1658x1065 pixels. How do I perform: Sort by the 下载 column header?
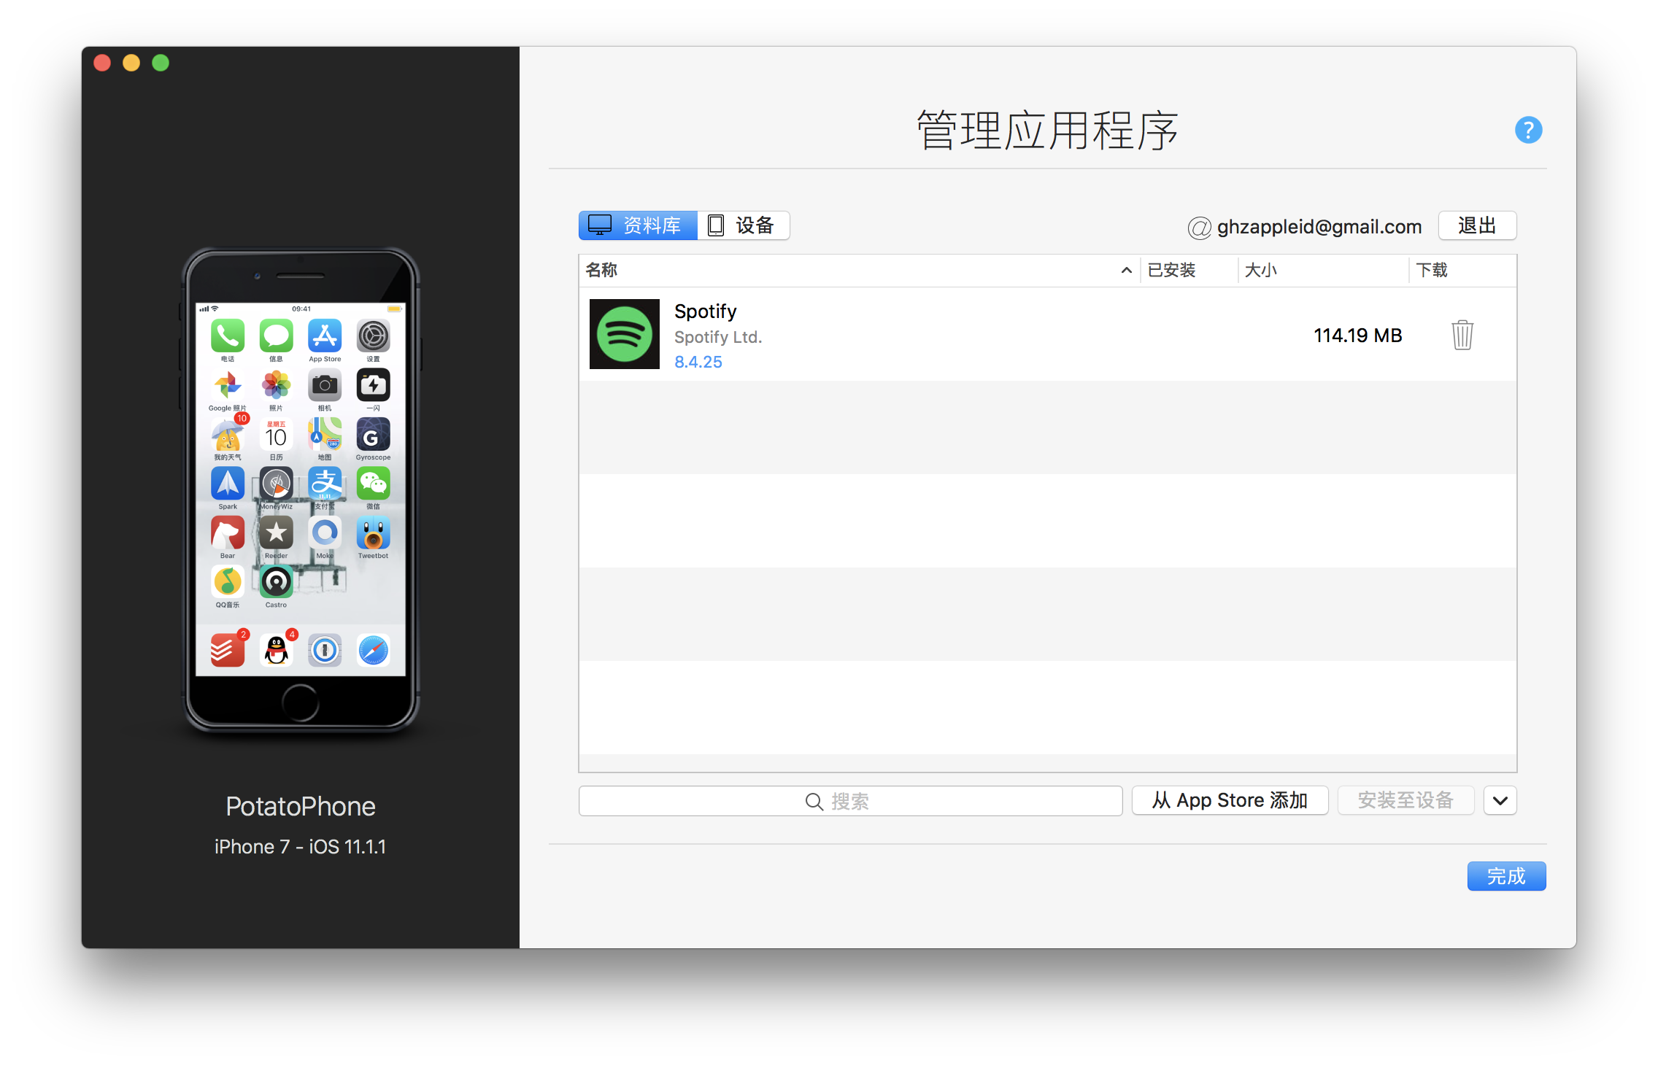tap(1462, 271)
